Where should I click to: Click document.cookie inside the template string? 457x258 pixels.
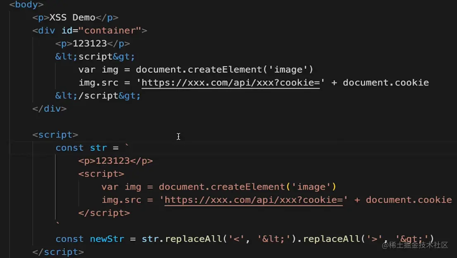tap(409, 200)
